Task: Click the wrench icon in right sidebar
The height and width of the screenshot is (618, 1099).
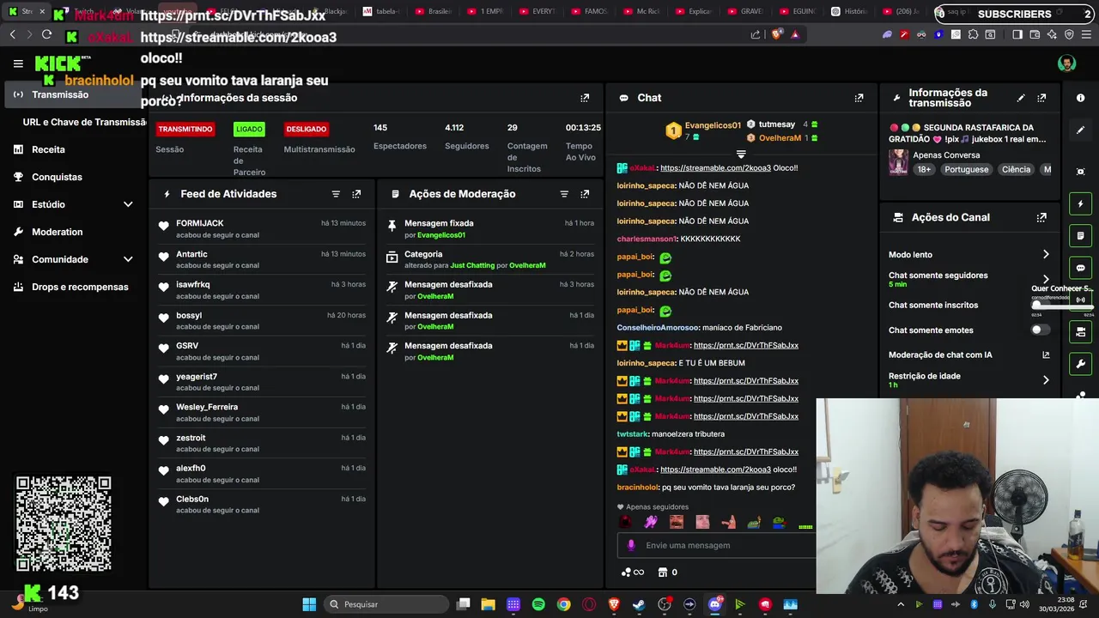Action: [x=1081, y=363]
